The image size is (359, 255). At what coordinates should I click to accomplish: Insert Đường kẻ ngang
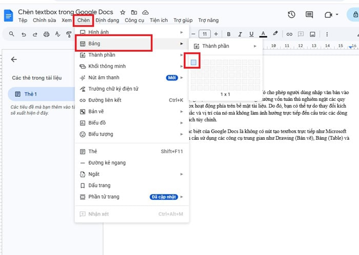click(x=132, y=163)
